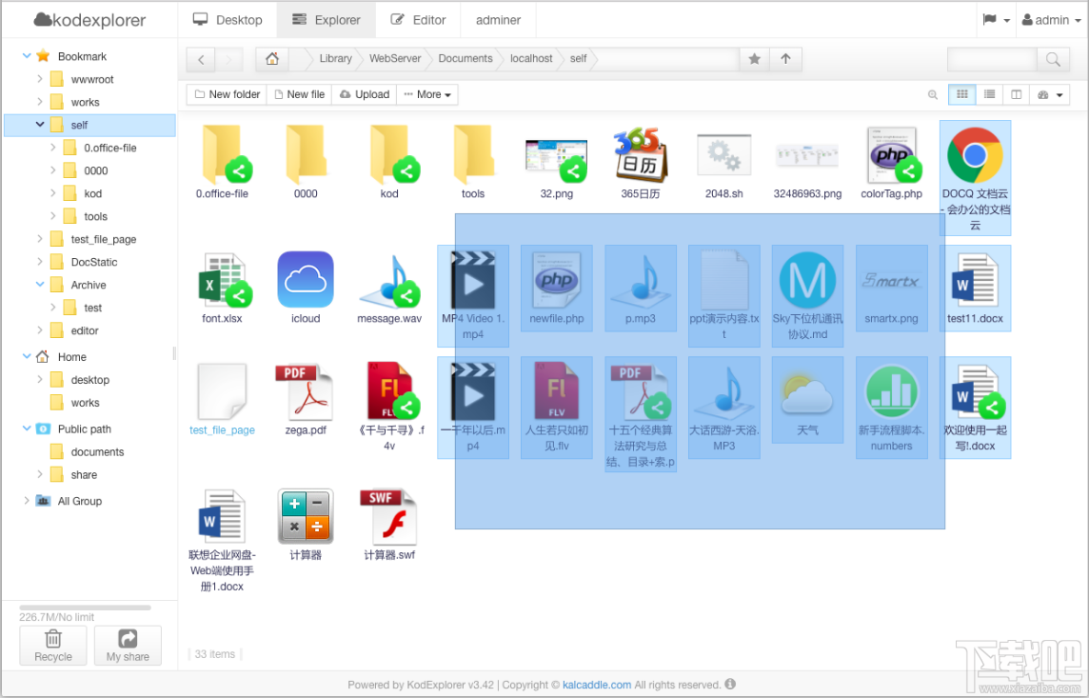Expand the All Group tree node
This screenshot has width=1089, height=698.
[x=27, y=500]
